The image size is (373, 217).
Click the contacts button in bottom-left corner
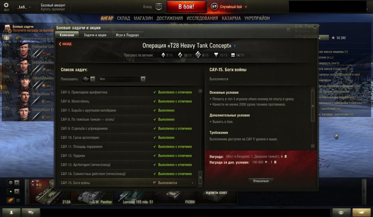[11, 212]
